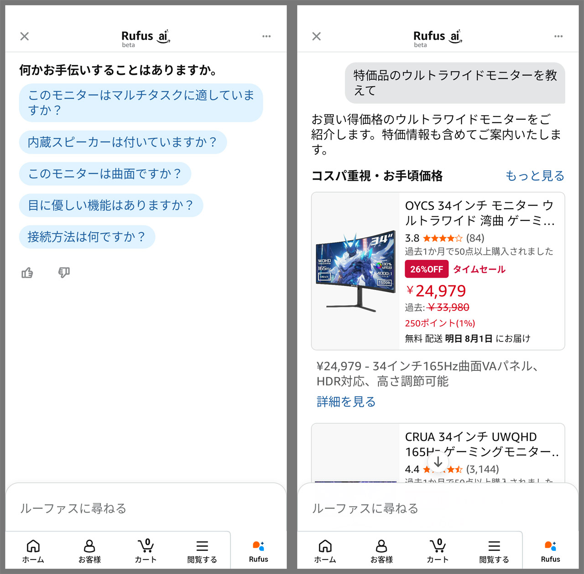Select suggestion 接続方法は何ですか？
Screen dimensions: 584x574
[x=87, y=237]
